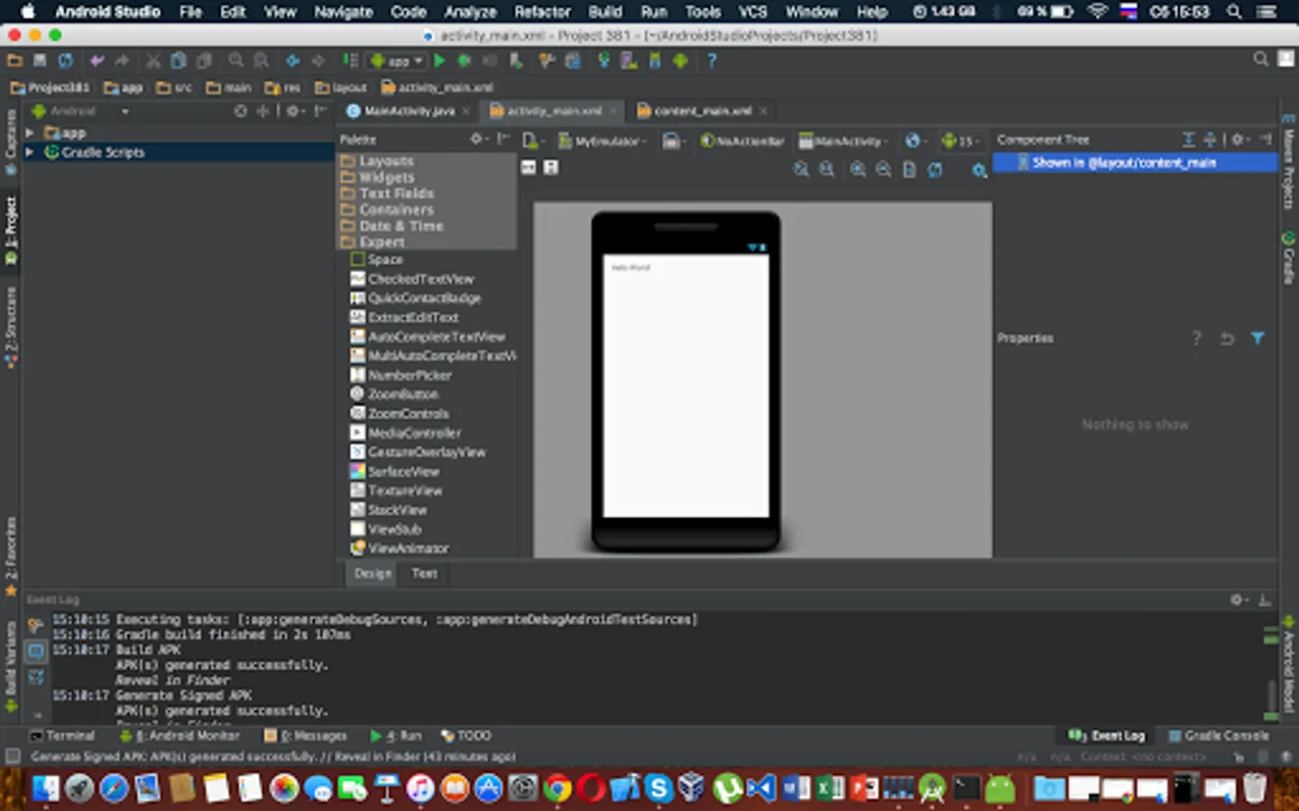This screenshot has width=1299, height=811.
Task: Select NumberPicker in the Palette list
Action: 410,375
